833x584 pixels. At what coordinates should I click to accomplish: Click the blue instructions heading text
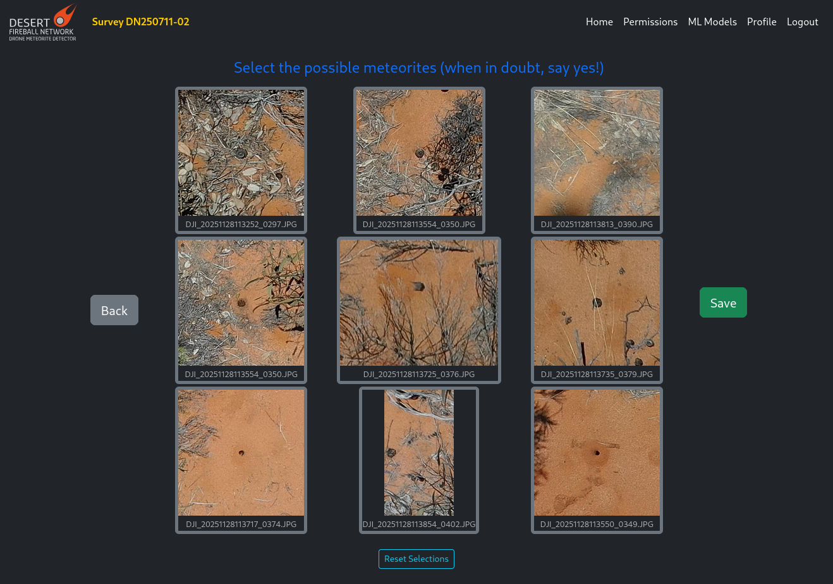point(418,68)
